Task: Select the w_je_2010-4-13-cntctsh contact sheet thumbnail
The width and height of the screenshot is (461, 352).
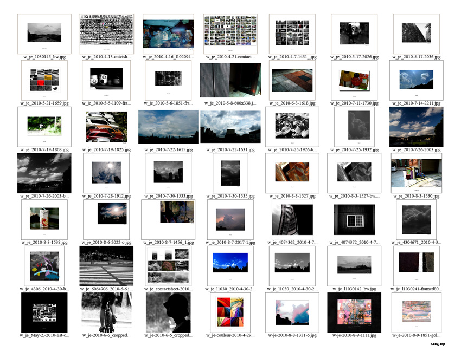Action: pyautogui.click(x=106, y=34)
